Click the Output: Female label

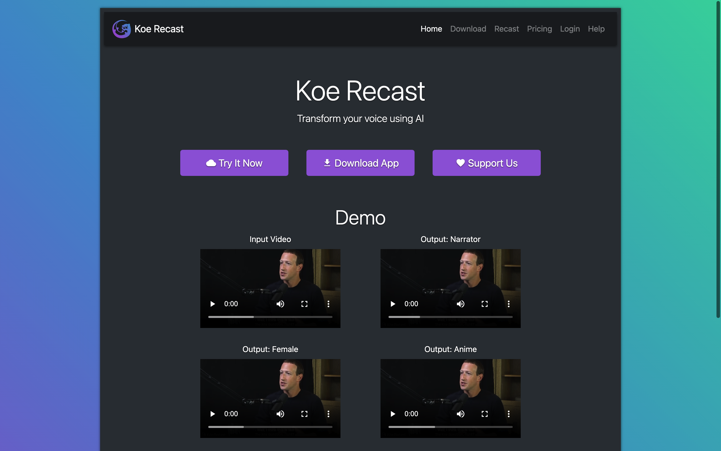click(270, 349)
